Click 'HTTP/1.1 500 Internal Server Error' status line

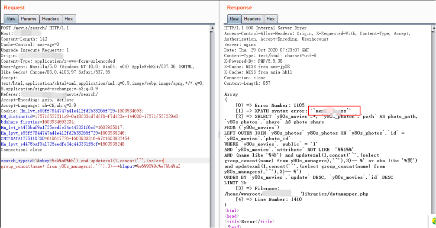click(x=265, y=28)
